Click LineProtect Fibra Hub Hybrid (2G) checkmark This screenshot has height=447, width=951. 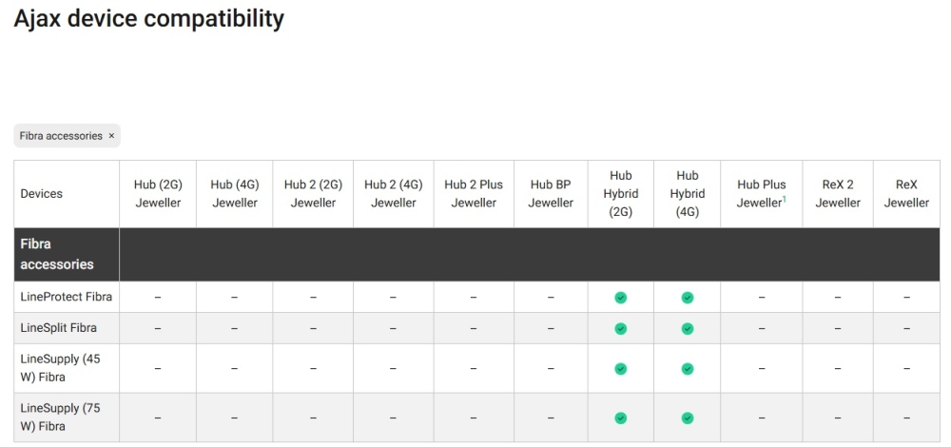621,298
